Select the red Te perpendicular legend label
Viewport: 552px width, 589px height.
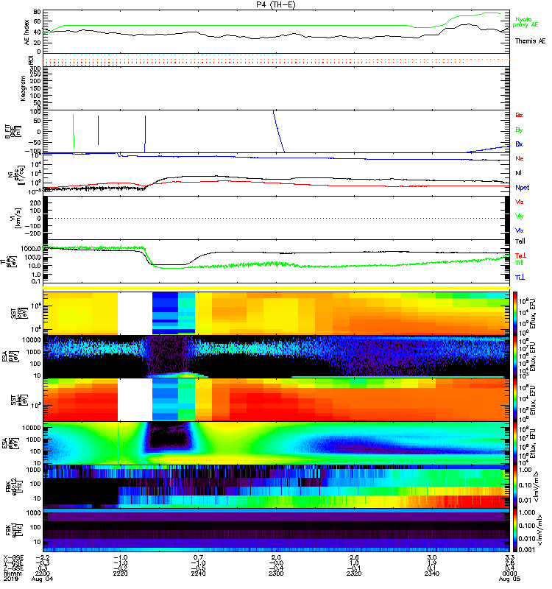click(520, 255)
